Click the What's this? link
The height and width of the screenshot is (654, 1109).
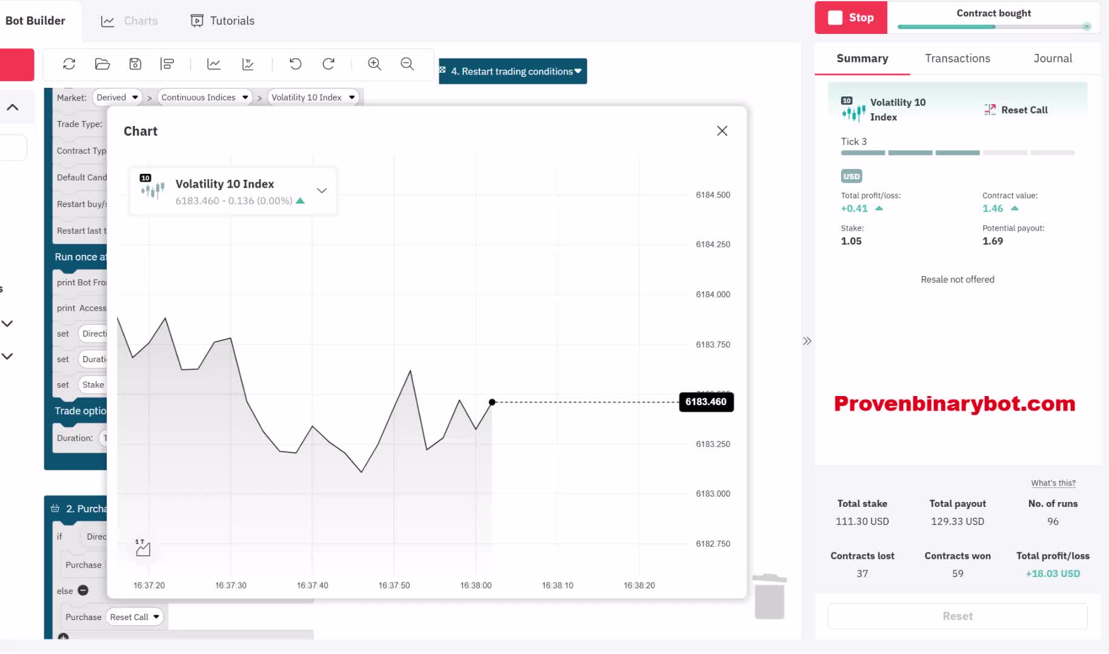click(1053, 483)
